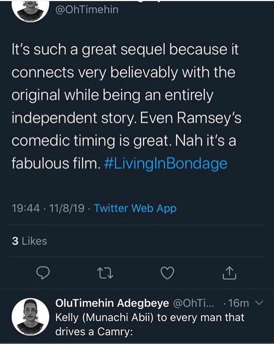View the 3 Likes list

pos(30,241)
